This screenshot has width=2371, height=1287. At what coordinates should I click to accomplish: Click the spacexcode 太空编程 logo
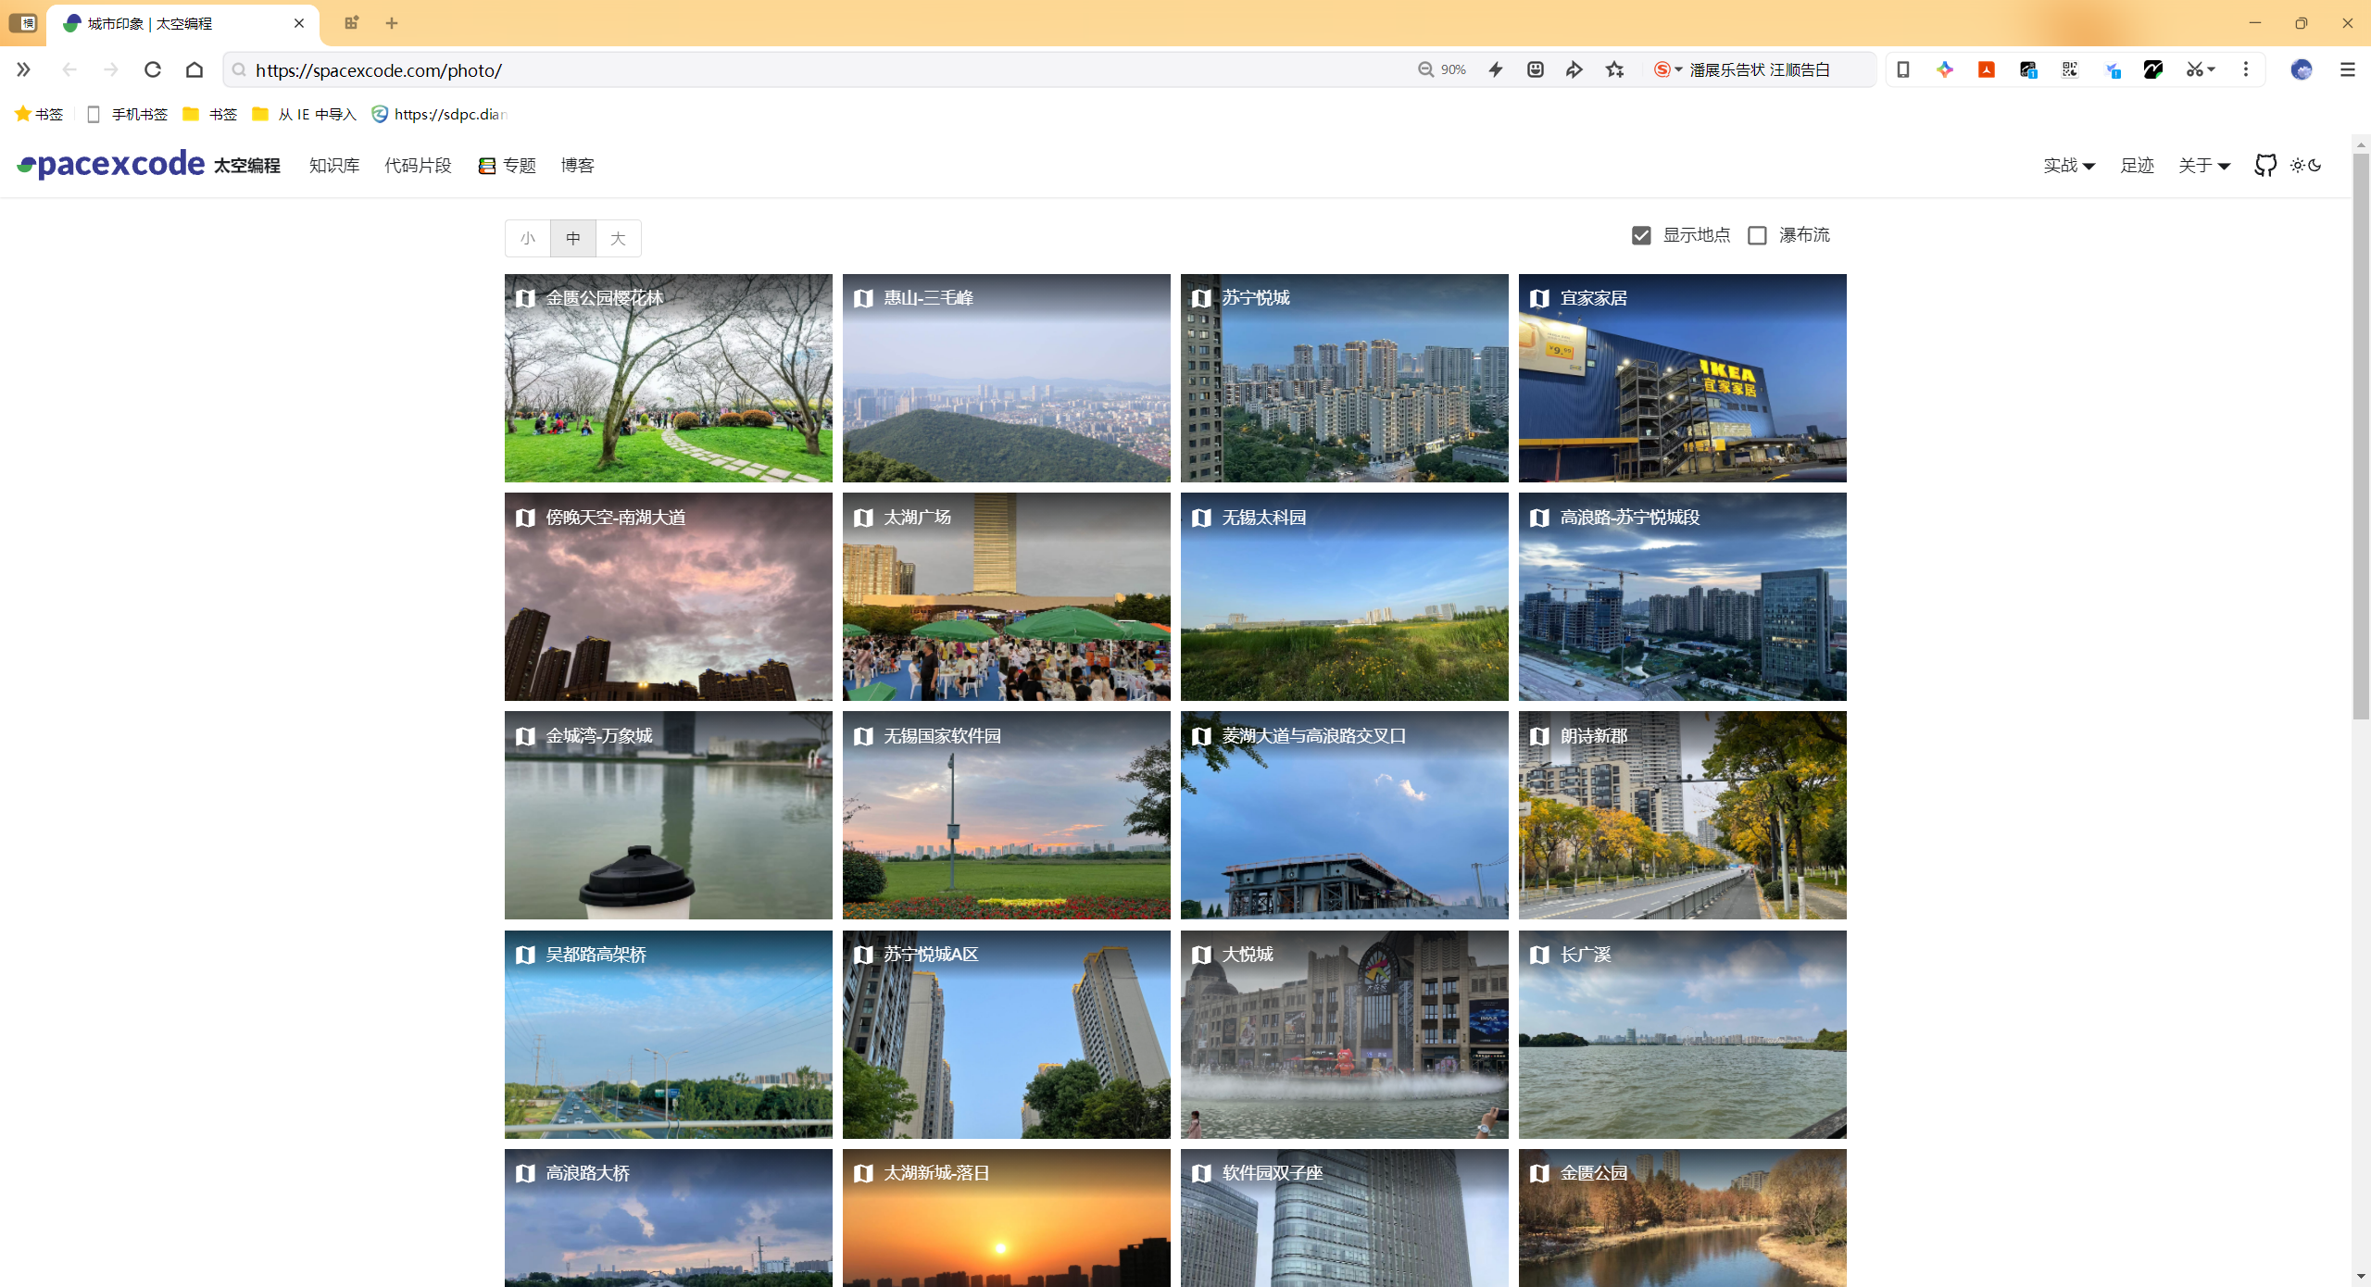point(148,165)
